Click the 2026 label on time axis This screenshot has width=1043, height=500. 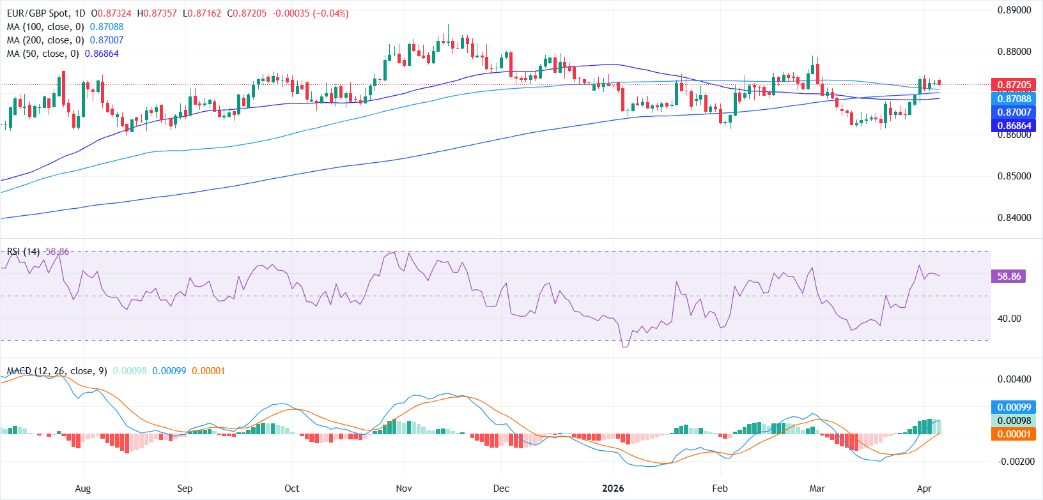click(613, 489)
